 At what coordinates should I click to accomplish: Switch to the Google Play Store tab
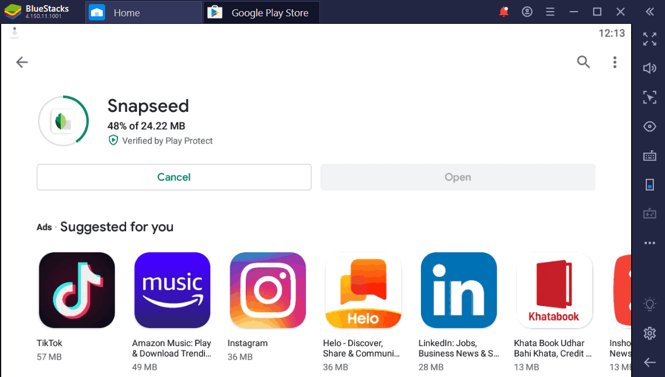point(261,13)
